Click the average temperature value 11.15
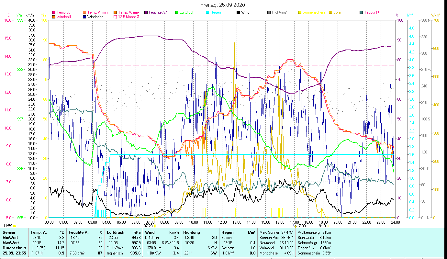Image resolution: width=447 pixels, height=259 pixels. click(x=61, y=248)
